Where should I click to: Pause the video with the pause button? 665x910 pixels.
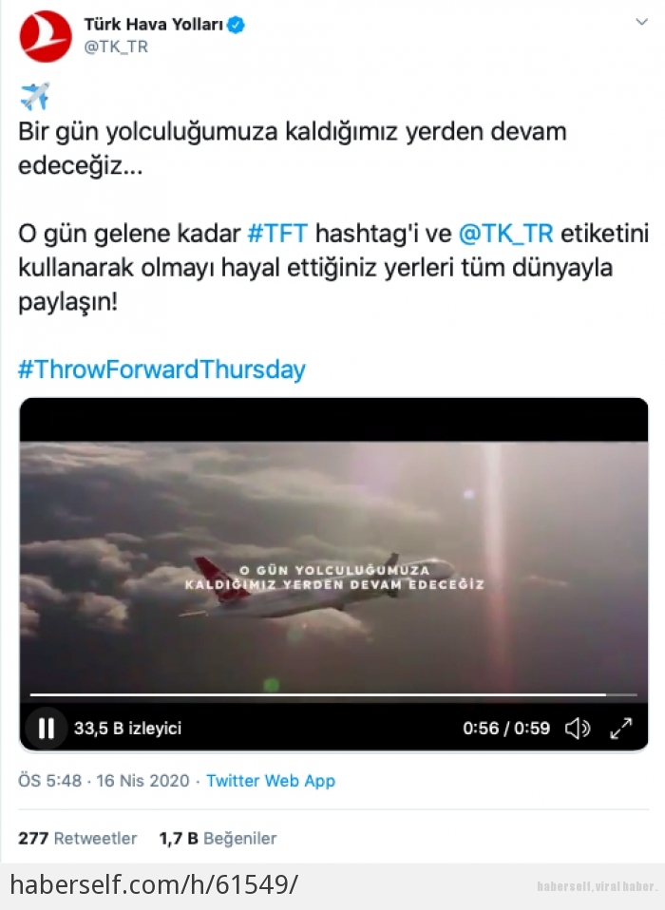click(46, 728)
